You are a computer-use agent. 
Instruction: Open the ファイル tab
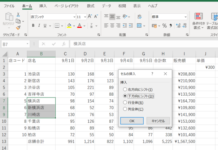coord(9,6)
